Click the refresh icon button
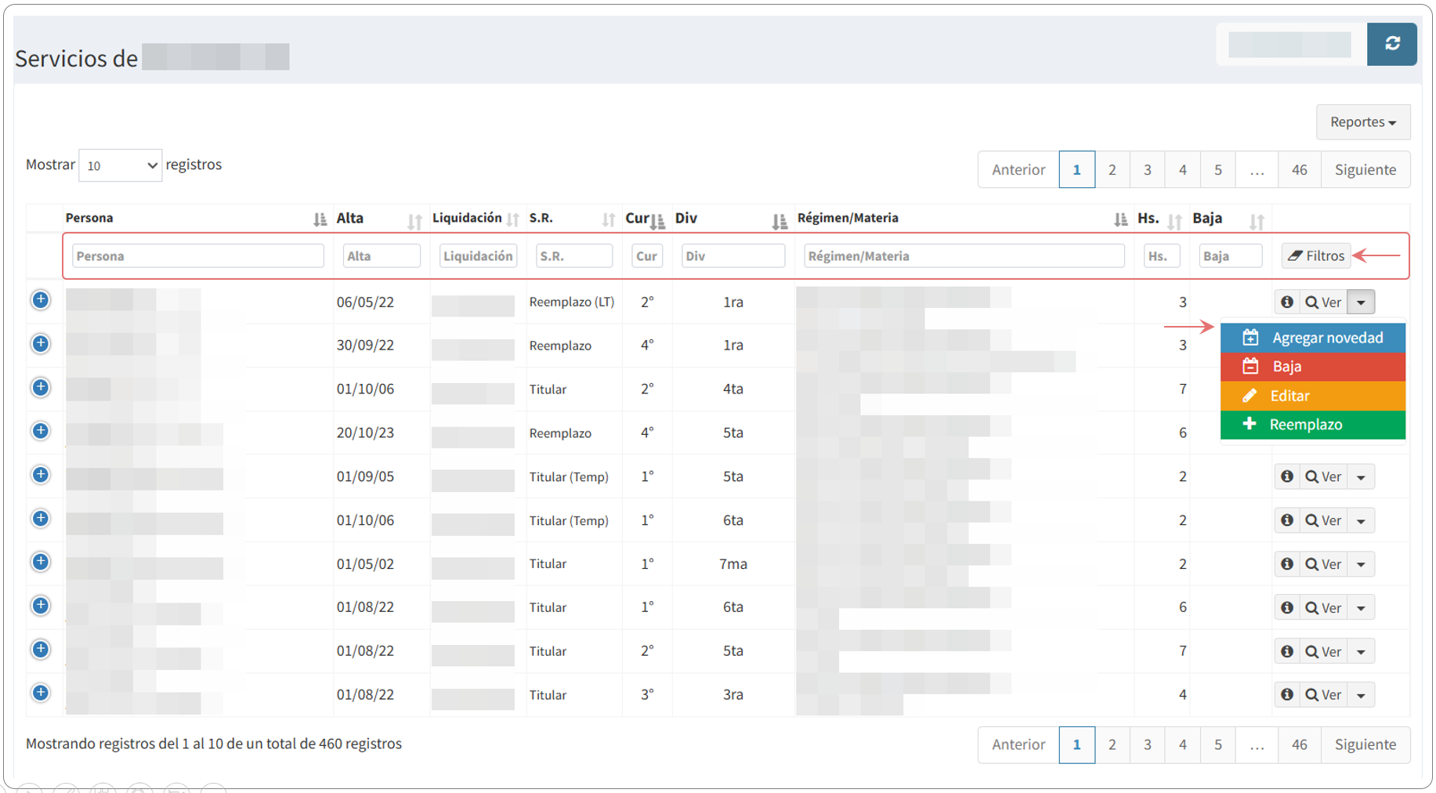This screenshot has width=1436, height=793. pyautogui.click(x=1391, y=44)
